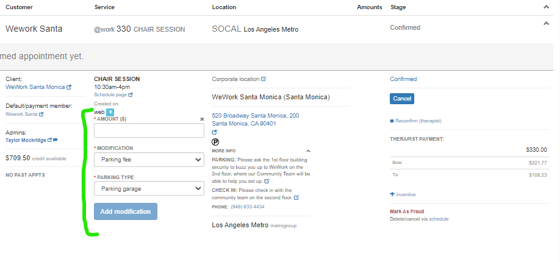Collapse the appointment row with the right-edge chevron

click(x=545, y=23)
